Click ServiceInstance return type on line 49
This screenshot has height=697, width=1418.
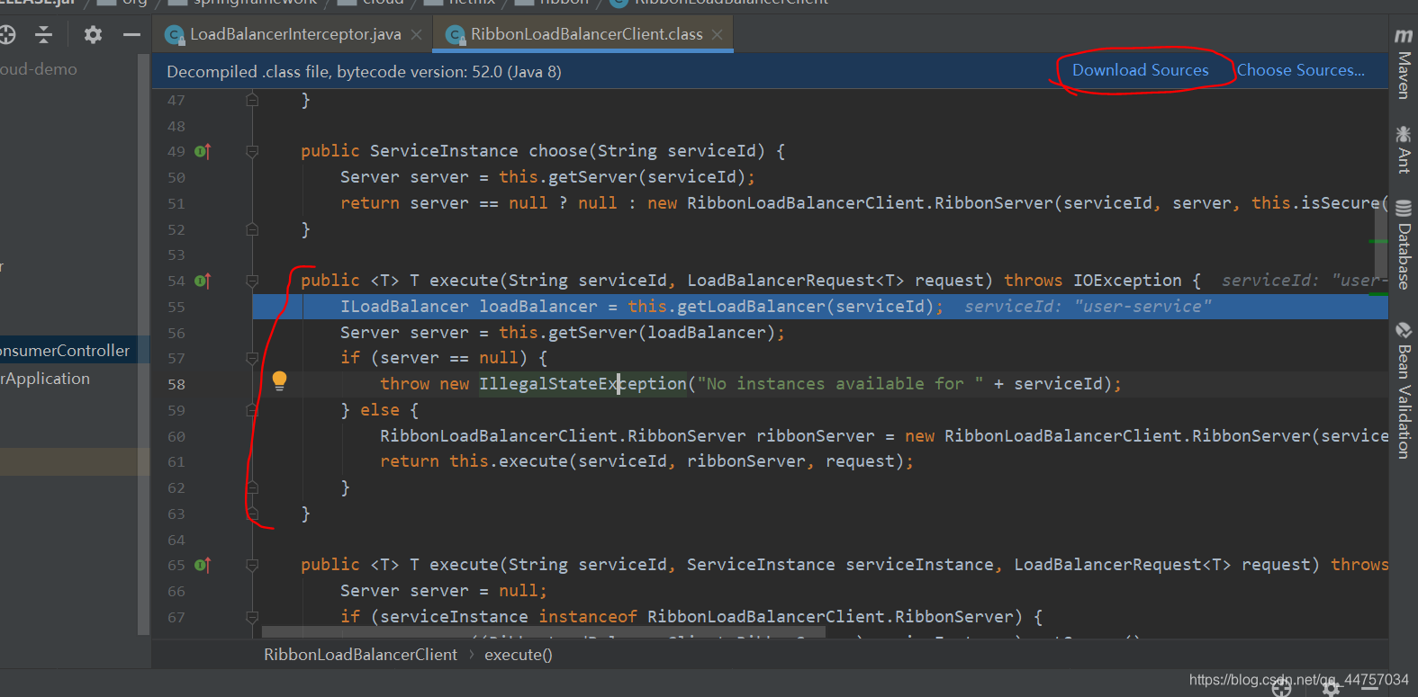pos(444,151)
